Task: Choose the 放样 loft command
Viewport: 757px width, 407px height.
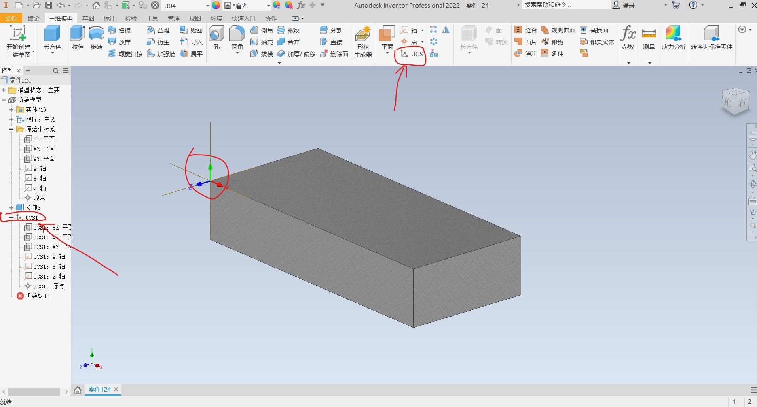Action: pos(120,42)
